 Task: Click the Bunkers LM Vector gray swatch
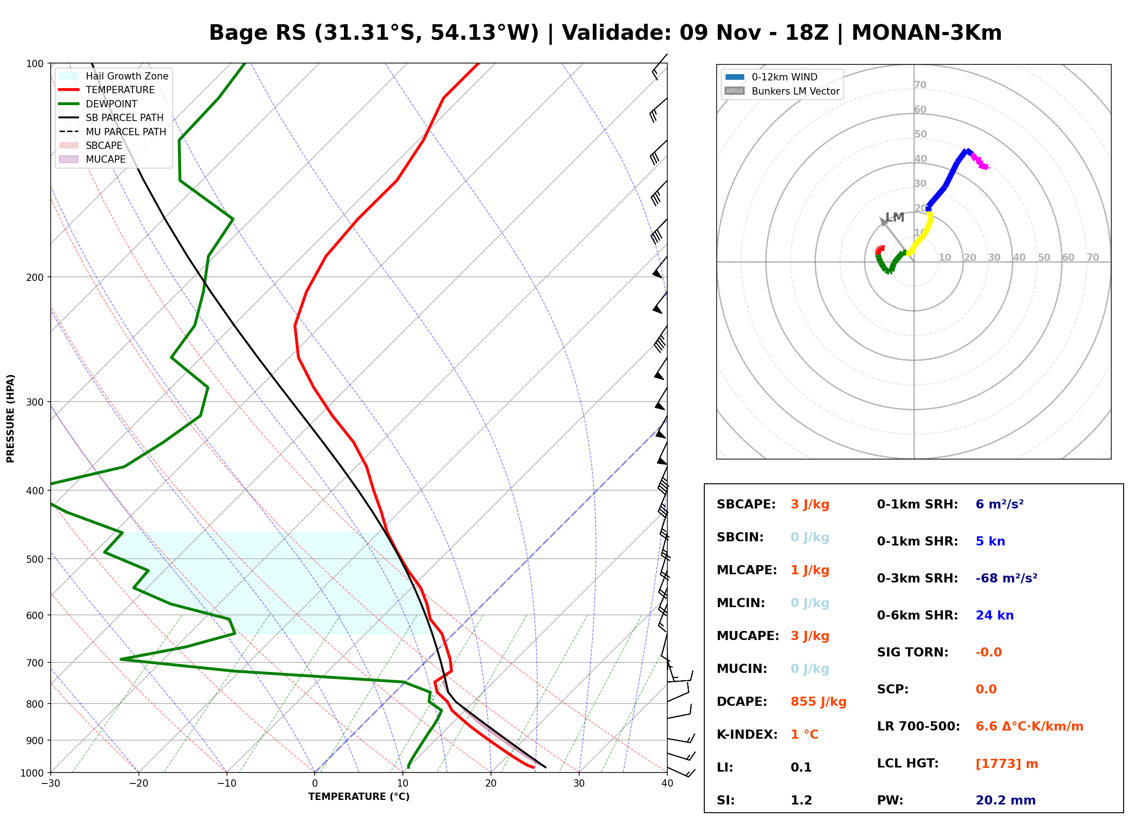[735, 91]
